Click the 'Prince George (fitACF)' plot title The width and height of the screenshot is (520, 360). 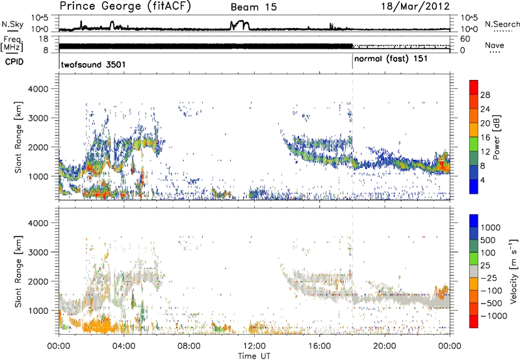(125, 6)
